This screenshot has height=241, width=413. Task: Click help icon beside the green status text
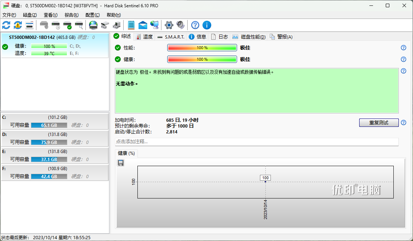coord(404,71)
